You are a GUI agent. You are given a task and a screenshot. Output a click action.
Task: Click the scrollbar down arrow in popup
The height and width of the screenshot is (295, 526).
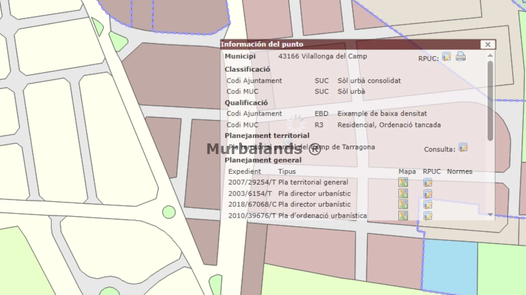pos(490,214)
